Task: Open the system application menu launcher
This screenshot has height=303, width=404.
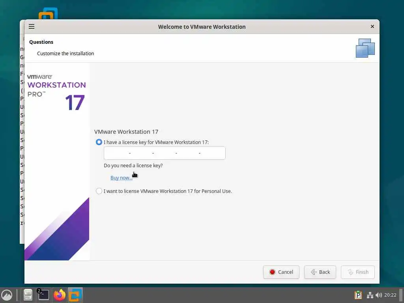Action: tap(7, 295)
